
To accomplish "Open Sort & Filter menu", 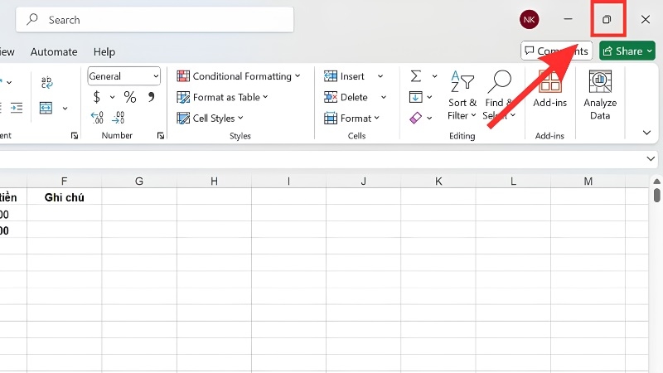I will [x=462, y=95].
